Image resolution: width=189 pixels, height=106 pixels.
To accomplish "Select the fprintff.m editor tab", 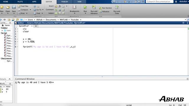I will 24,26.
